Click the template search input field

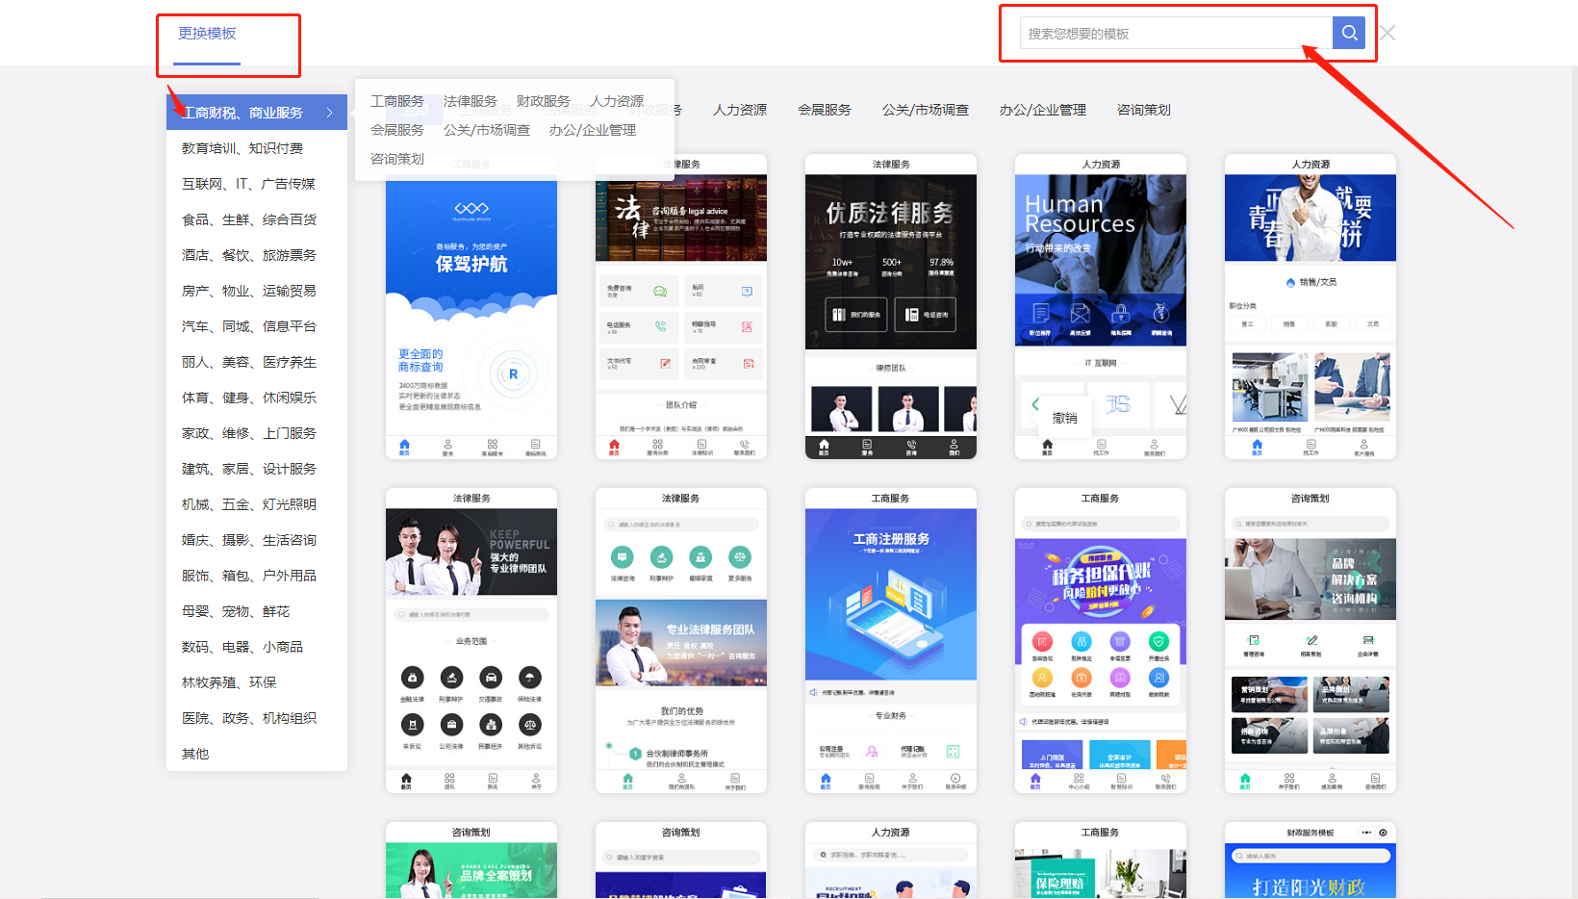pos(1176,33)
